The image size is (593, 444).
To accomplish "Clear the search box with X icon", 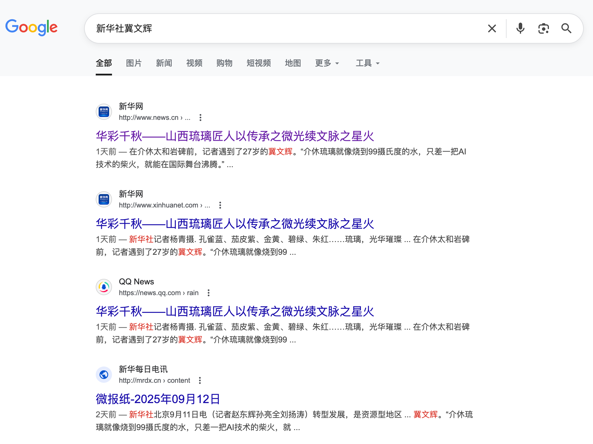I will [492, 28].
